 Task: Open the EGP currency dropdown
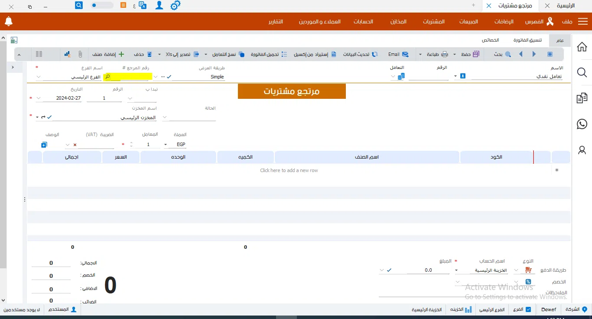pyautogui.click(x=166, y=145)
